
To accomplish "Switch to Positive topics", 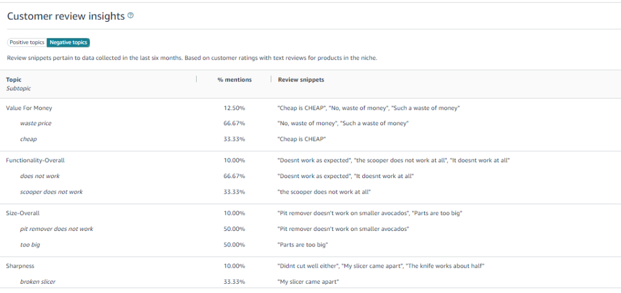I will pyautogui.click(x=27, y=43).
